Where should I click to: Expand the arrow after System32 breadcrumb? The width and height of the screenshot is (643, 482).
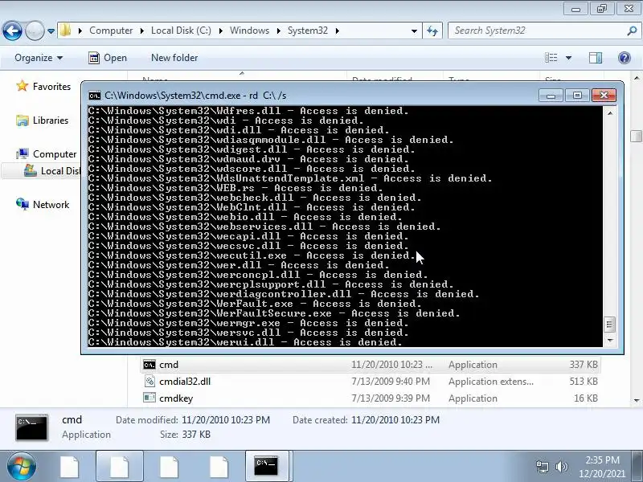point(337,31)
